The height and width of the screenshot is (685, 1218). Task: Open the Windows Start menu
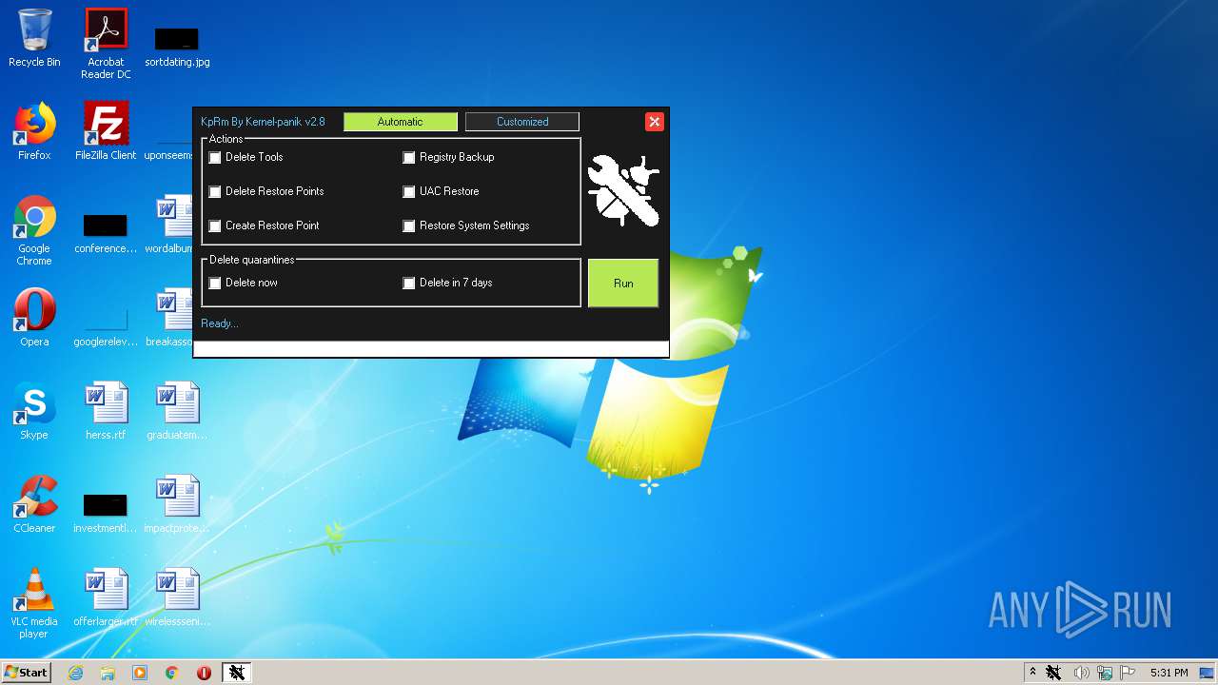[26, 673]
